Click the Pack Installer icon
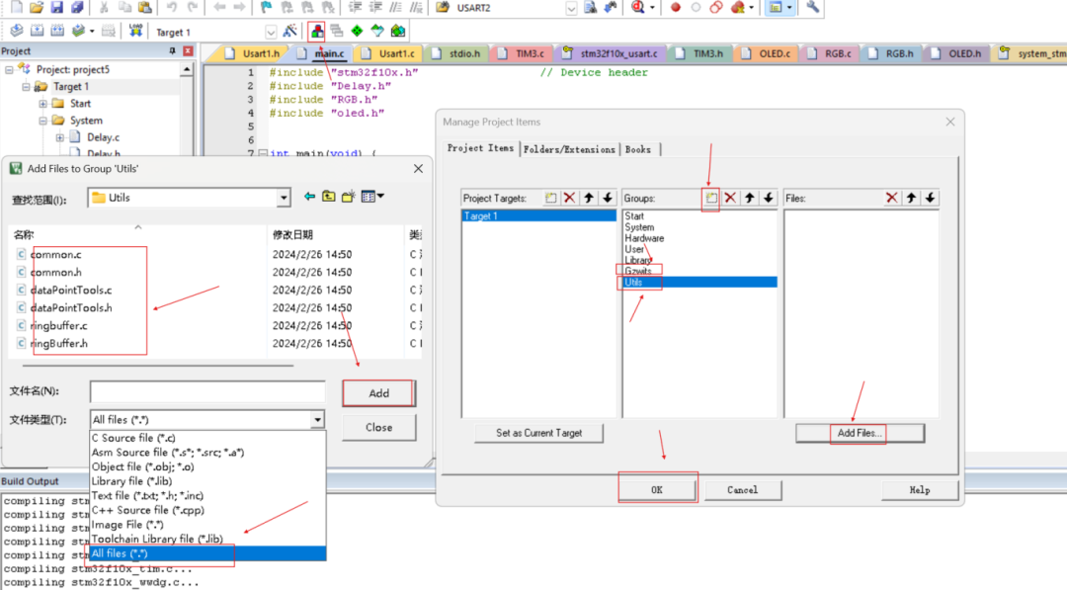Screen dimensions: 1067x590 (398, 32)
